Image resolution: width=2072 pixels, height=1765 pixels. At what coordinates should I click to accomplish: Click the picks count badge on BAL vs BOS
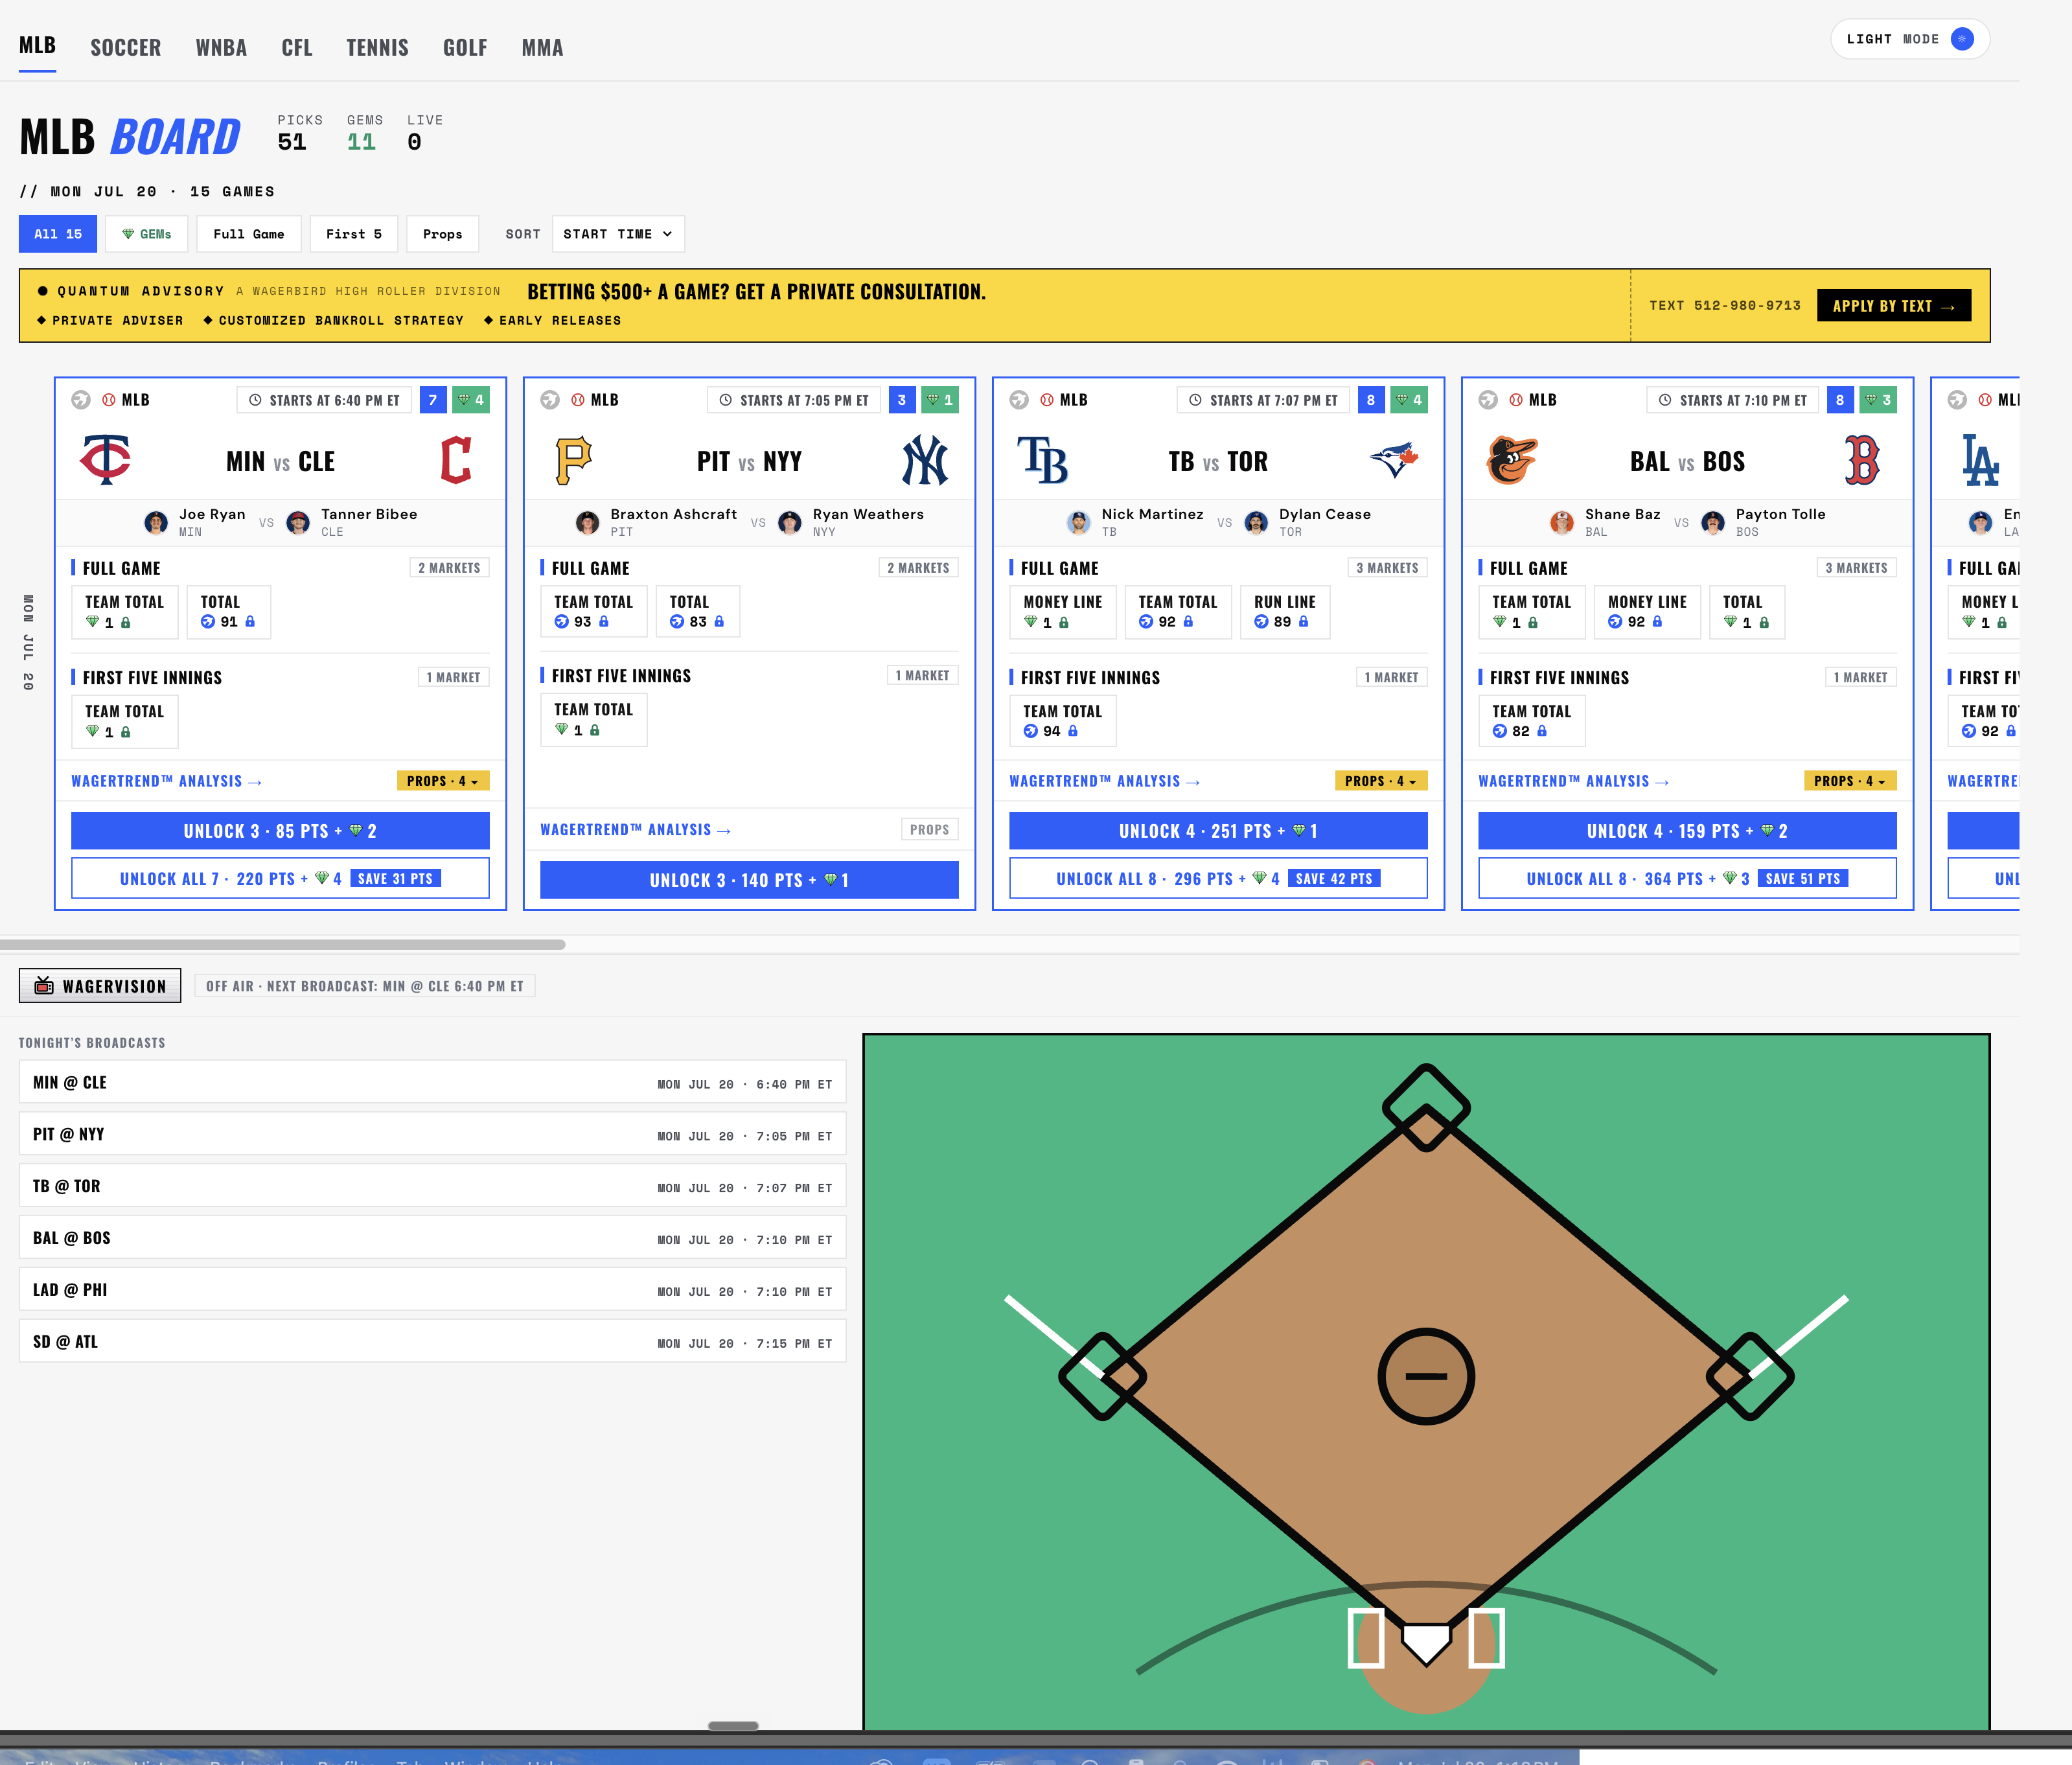[1840, 400]
